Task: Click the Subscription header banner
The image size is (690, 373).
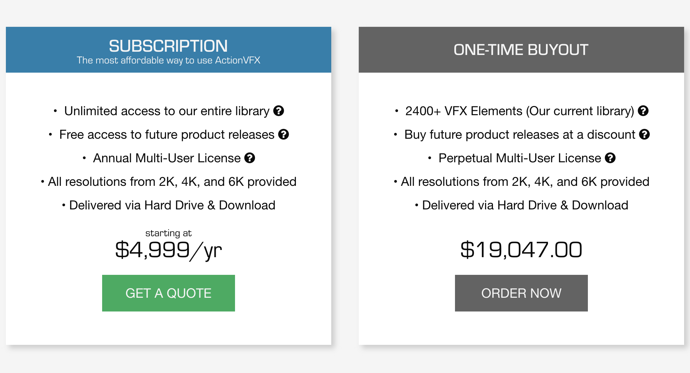Action: [x=168, y=50]
